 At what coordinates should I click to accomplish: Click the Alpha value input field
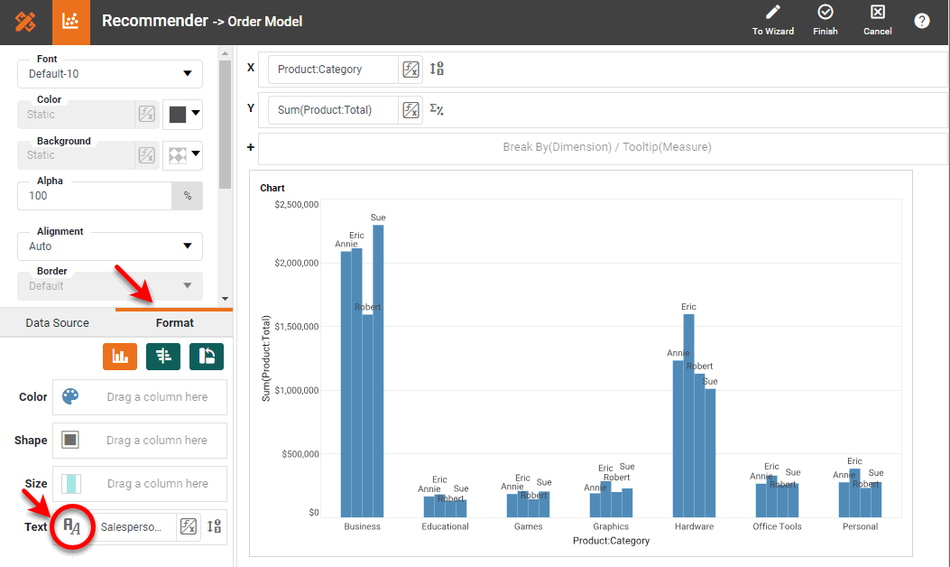point(95,196)
